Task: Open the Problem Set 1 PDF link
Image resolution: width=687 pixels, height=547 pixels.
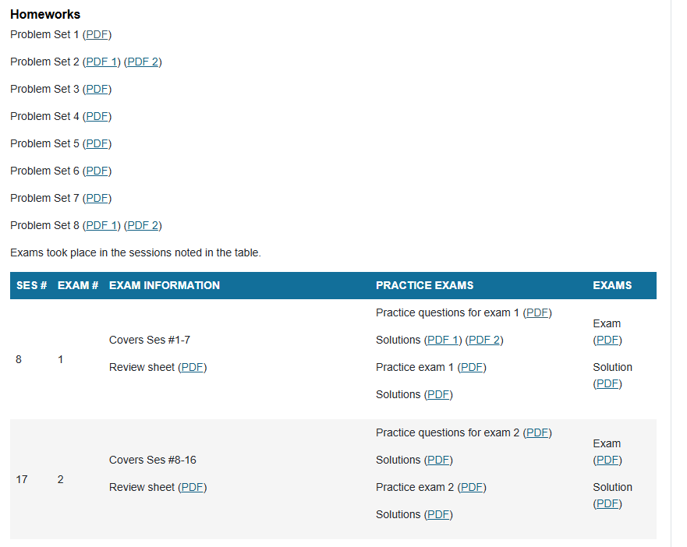Action: (x=97, y=34)
